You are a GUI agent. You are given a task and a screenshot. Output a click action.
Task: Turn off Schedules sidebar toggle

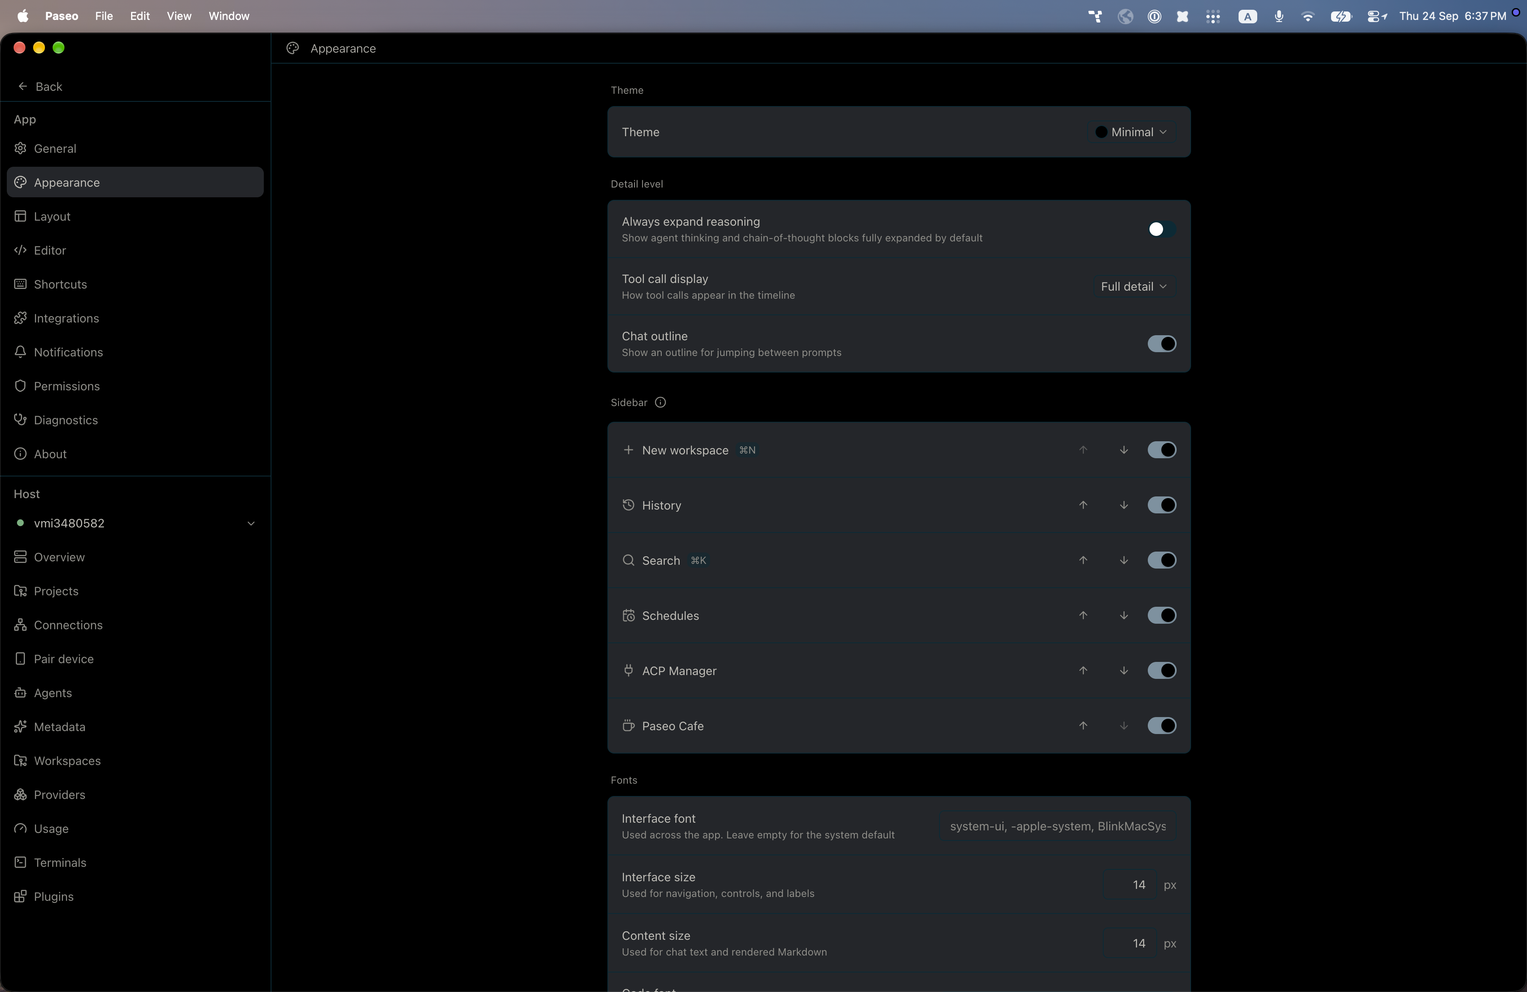[1161, 615]
